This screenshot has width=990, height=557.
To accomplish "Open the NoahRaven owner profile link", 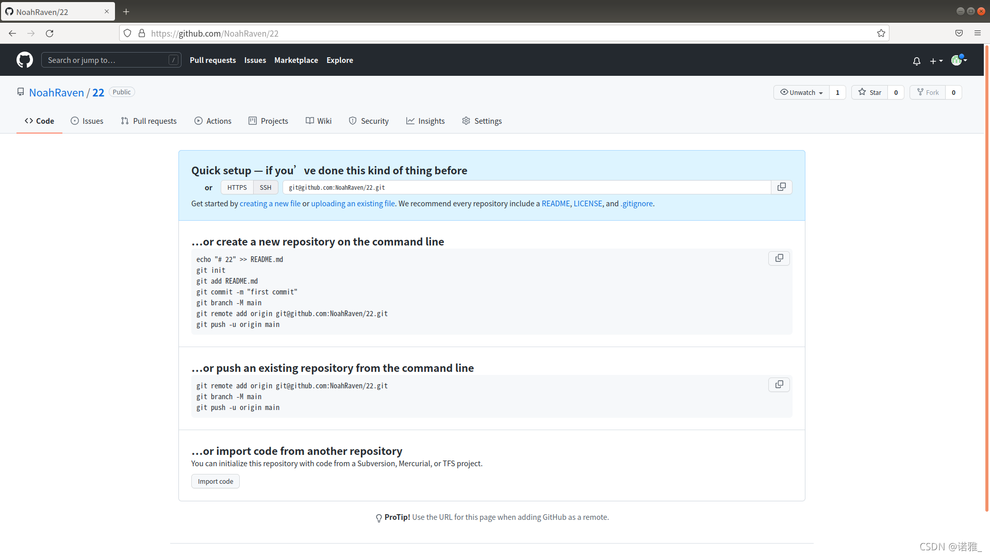I will [57, 92].
